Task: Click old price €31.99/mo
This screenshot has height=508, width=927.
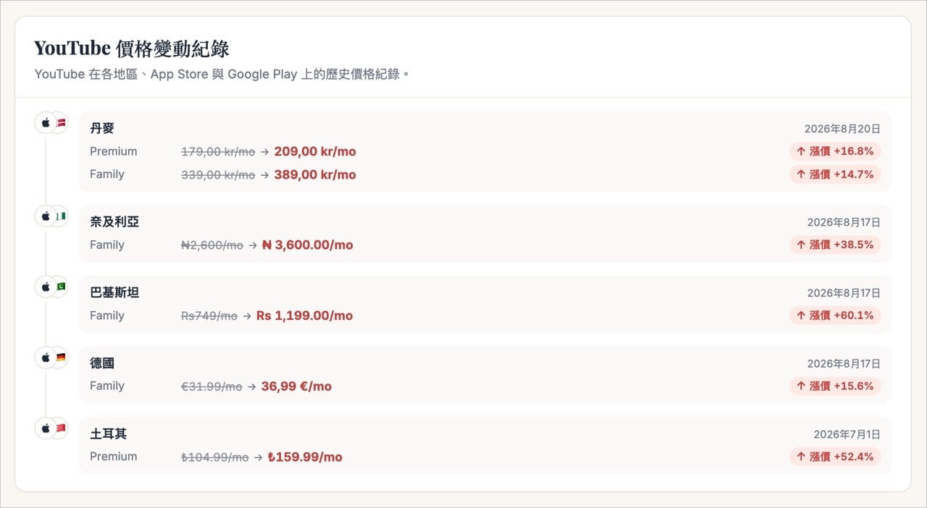Action: [x=211, y=386]
